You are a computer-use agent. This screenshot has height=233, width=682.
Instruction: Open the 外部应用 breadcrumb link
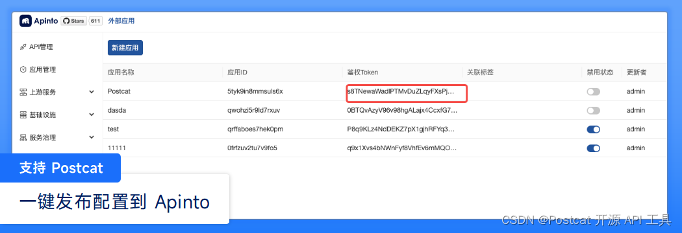(121, 21)
